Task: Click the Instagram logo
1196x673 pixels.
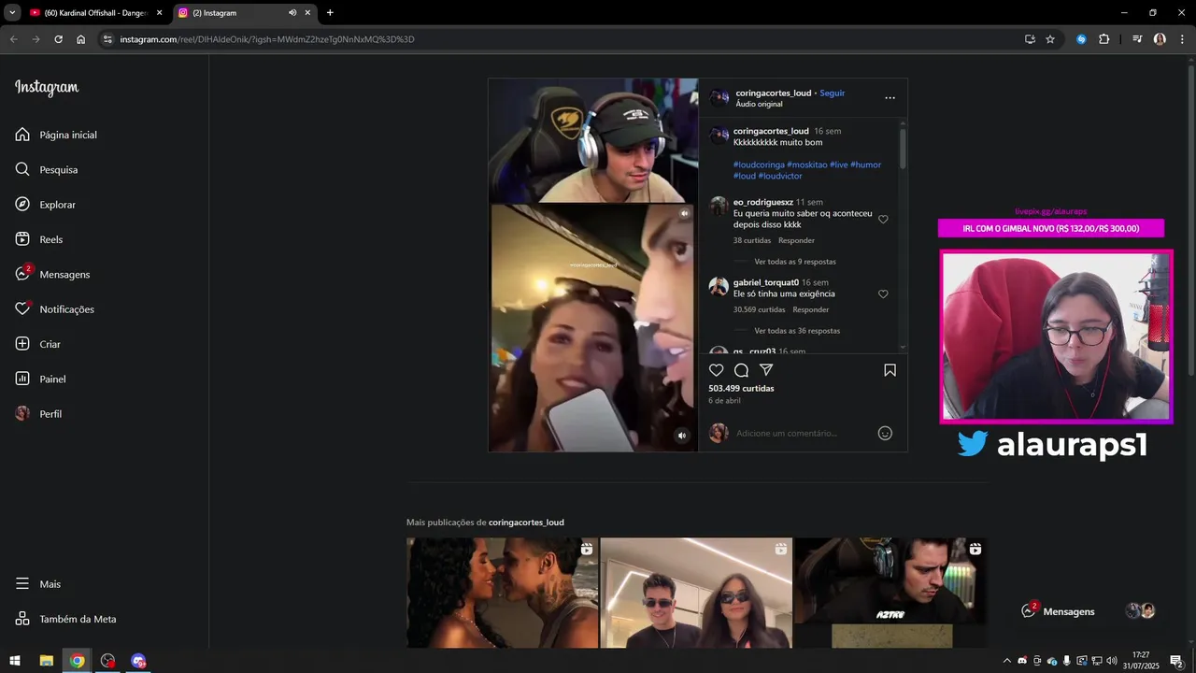Action: click(x=47, y=88)
